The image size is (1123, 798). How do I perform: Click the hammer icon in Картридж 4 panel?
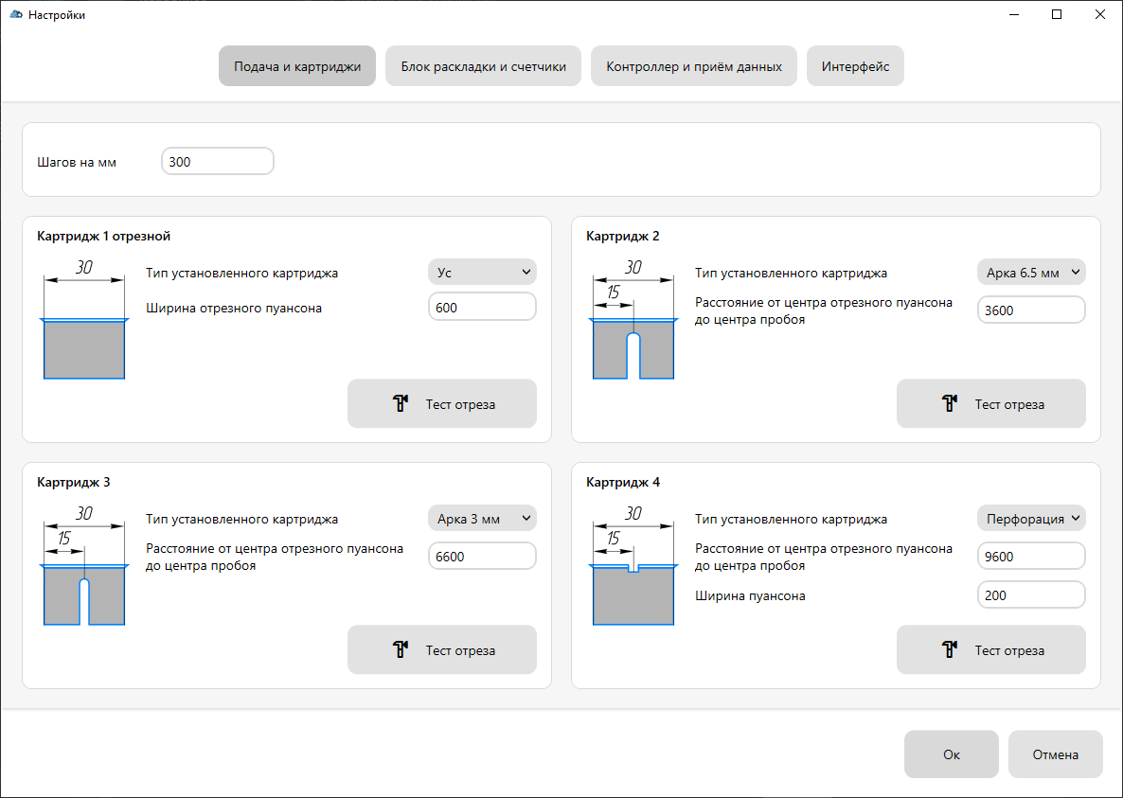click(950, 650)
